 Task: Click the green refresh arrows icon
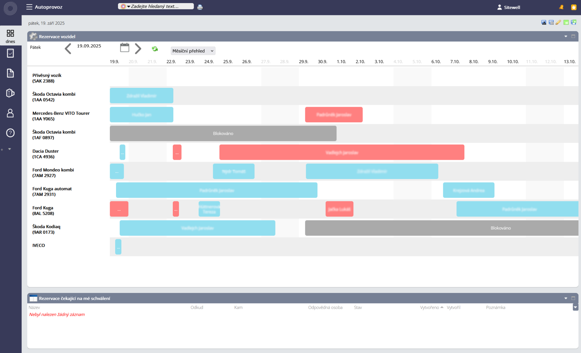coord(155,49)
